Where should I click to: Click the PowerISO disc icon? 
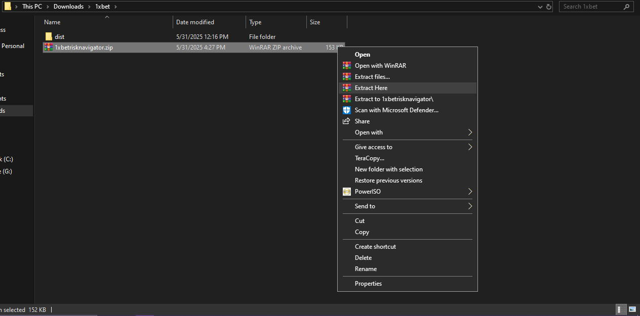point(347,192)
